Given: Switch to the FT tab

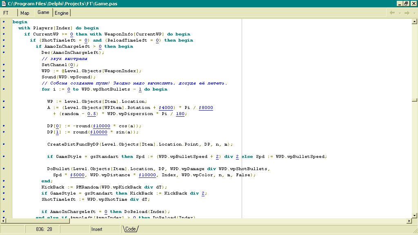Looking at the screenshot, I should (6, 13).
